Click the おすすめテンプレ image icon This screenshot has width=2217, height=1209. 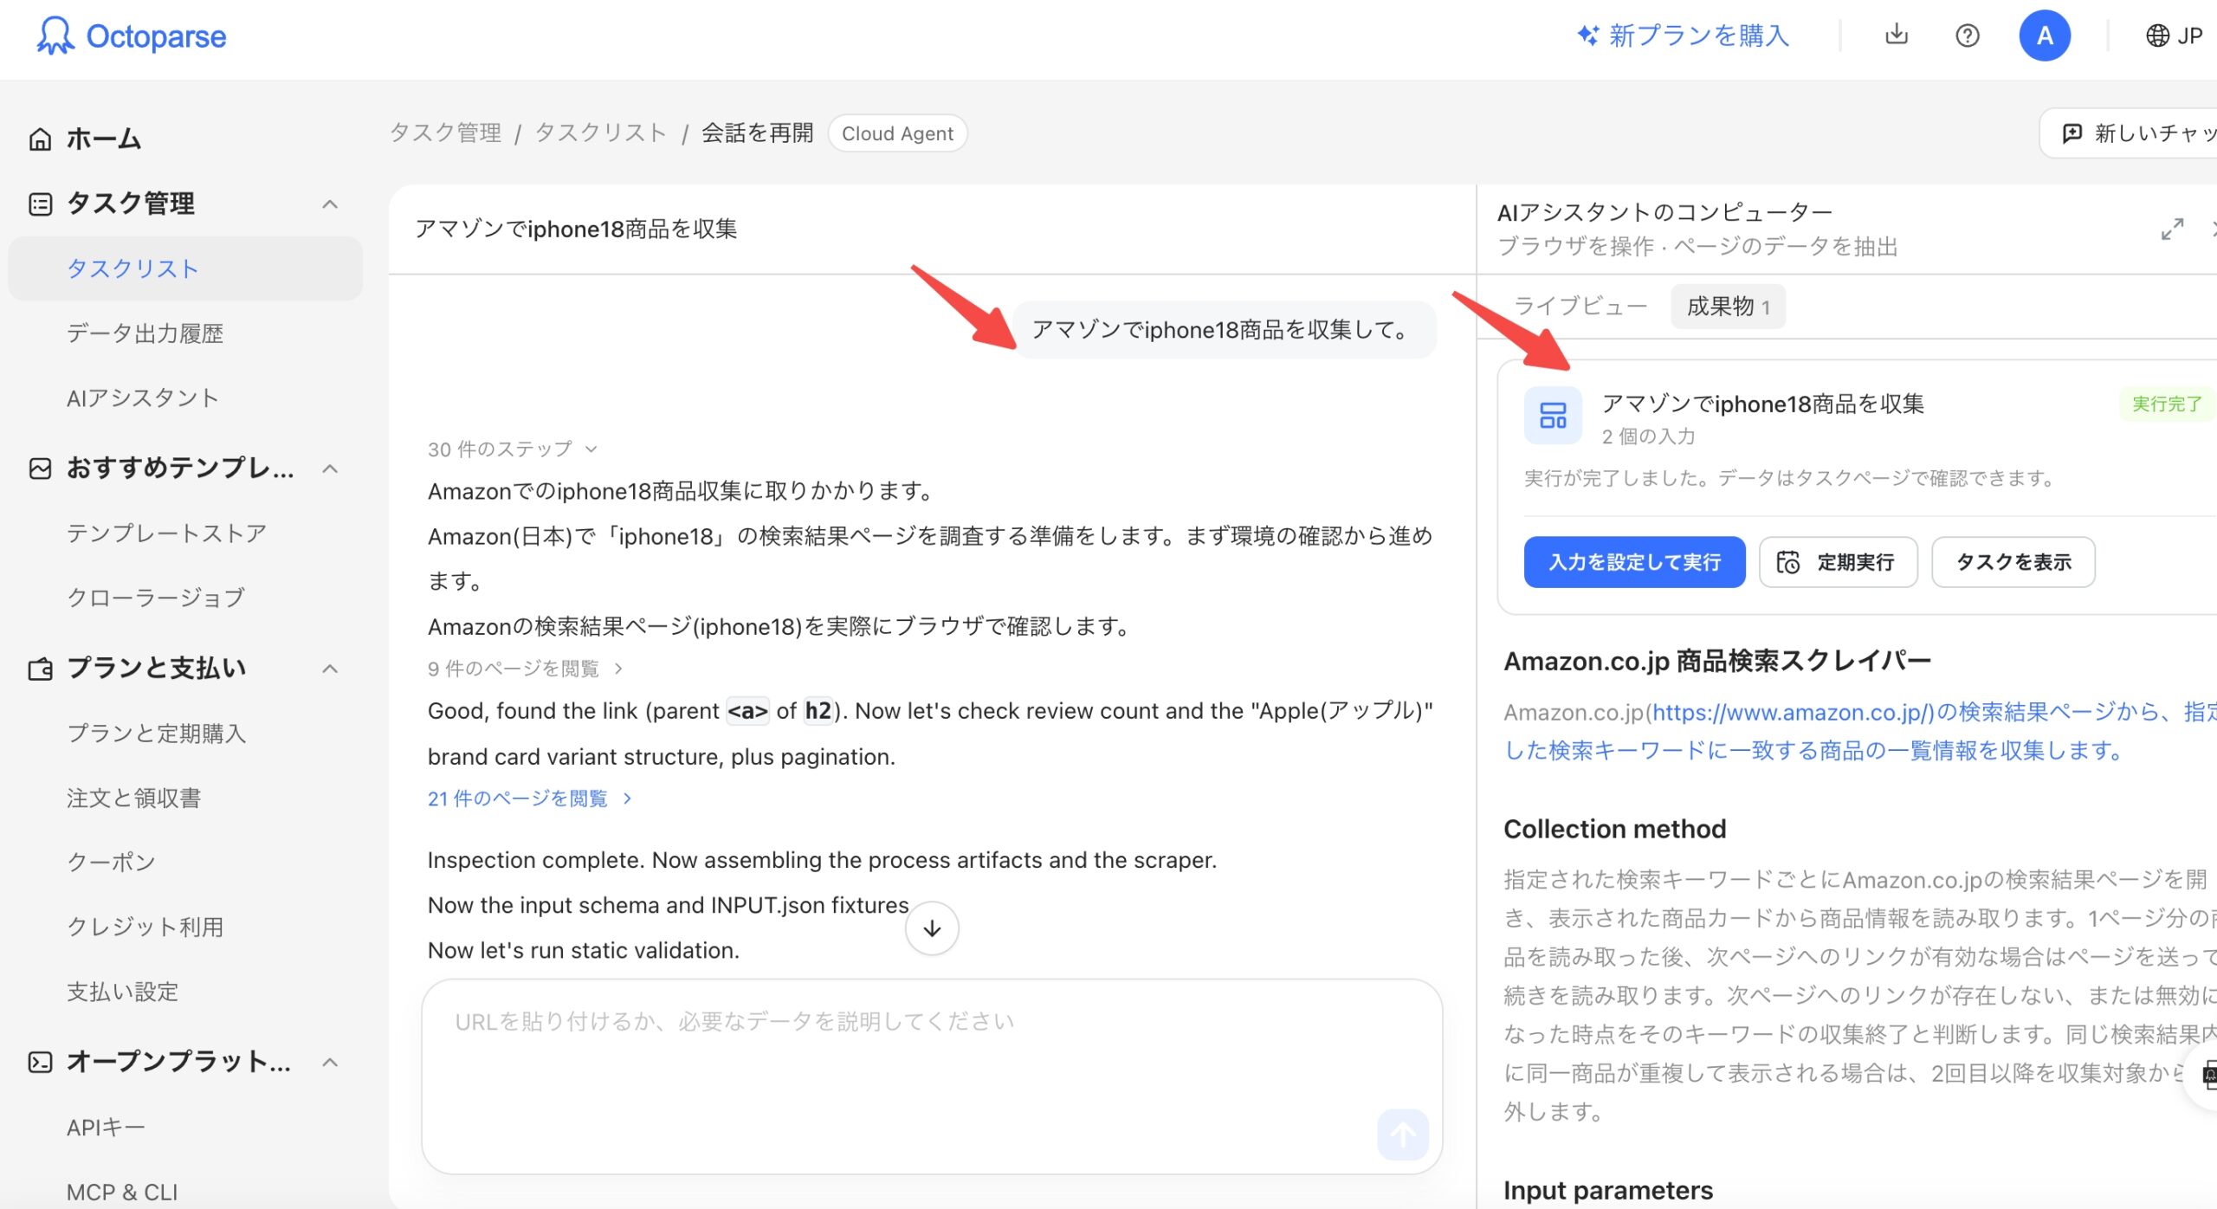tap(40, 469)
